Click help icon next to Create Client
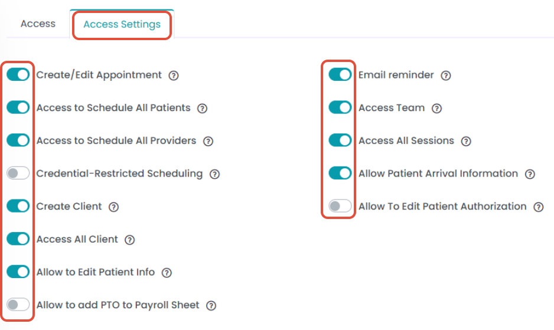Image resolution: width=554 pixels, height=330 pixels. pos(114,207)
